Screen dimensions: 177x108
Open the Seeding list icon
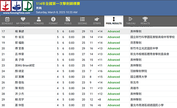coord(82,19)
